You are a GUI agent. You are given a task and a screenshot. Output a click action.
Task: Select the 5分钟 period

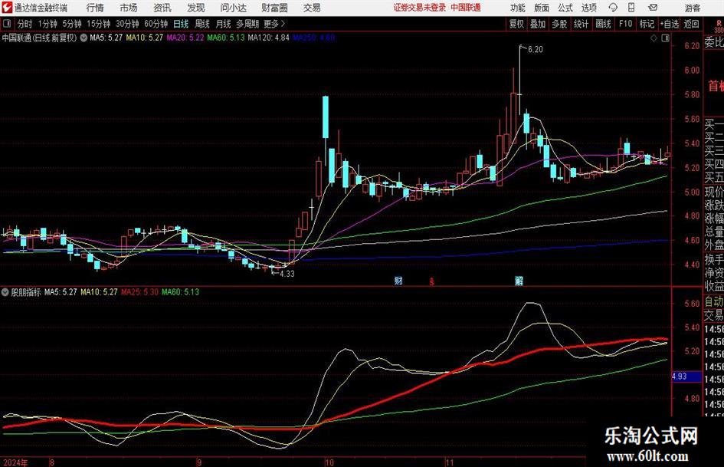(x=71, y=24)
